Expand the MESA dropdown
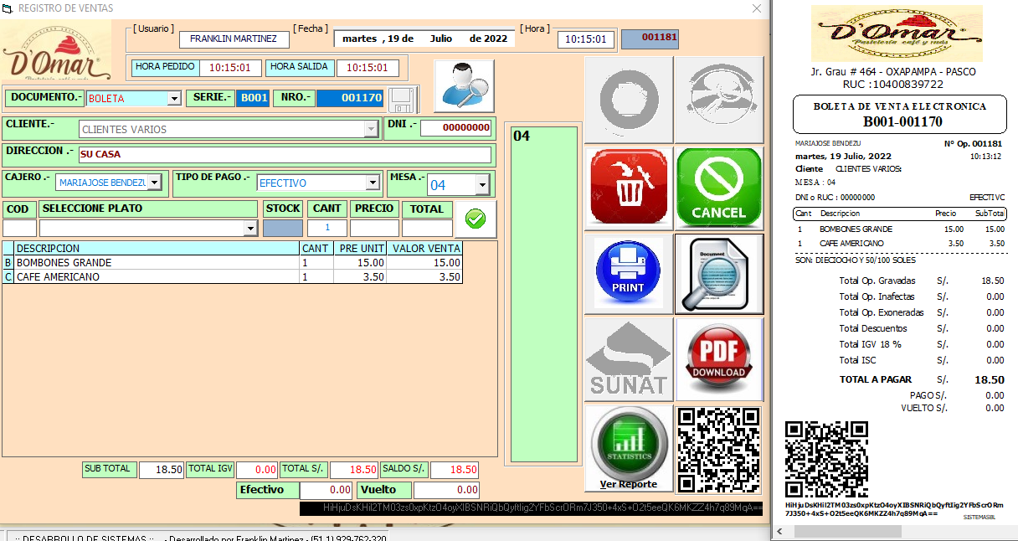This screenshot has height=541, width=1018. pos(482,185)
